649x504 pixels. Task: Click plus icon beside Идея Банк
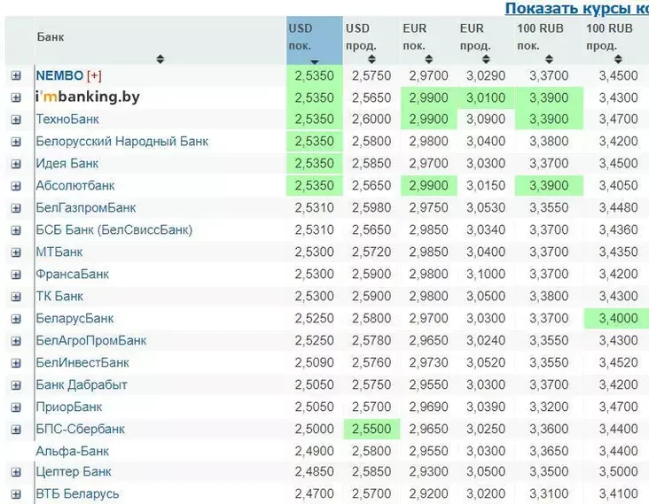tap(16, 164)
